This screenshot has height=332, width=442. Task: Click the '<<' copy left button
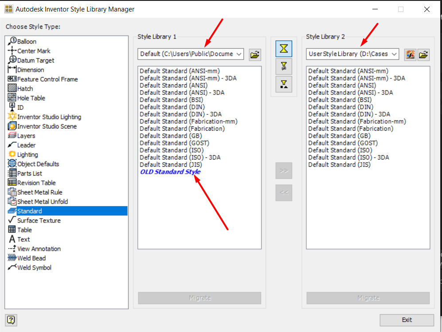[284, 192]
